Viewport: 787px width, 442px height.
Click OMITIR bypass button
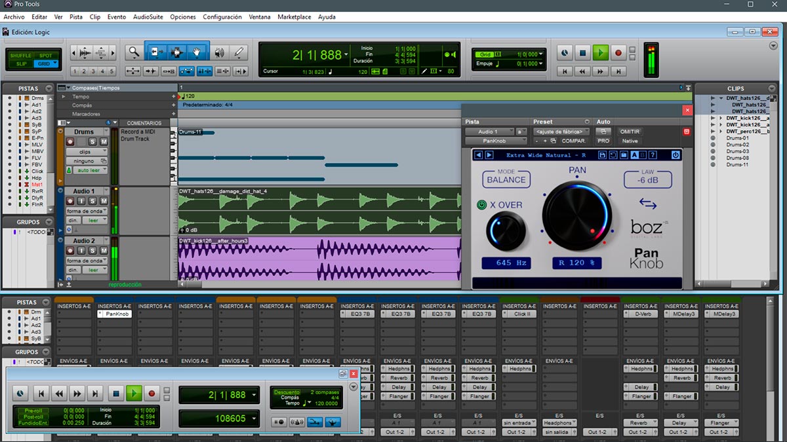(x=630, y=132)
